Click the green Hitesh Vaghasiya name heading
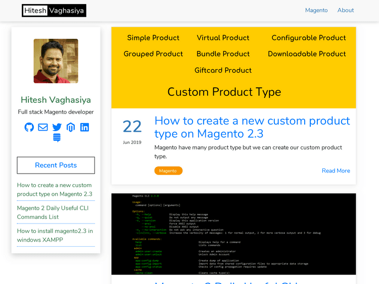This screenshot has height=284, width=379. click(x=56, y=100)
